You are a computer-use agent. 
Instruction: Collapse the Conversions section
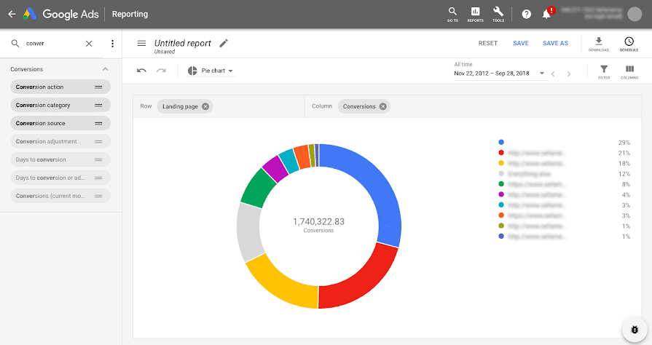coord(105,69)
